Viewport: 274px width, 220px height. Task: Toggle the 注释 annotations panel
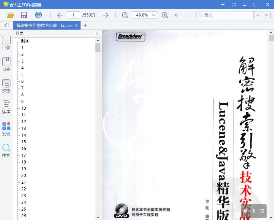pyautogui.click(x=6, y=107)
